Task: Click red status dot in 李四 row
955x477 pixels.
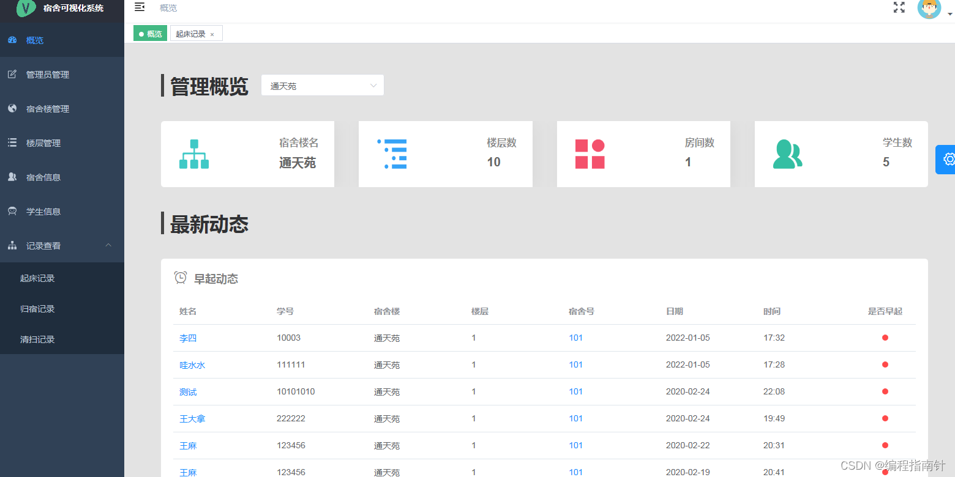Action: pyautogui.click(x=885, y=338)
